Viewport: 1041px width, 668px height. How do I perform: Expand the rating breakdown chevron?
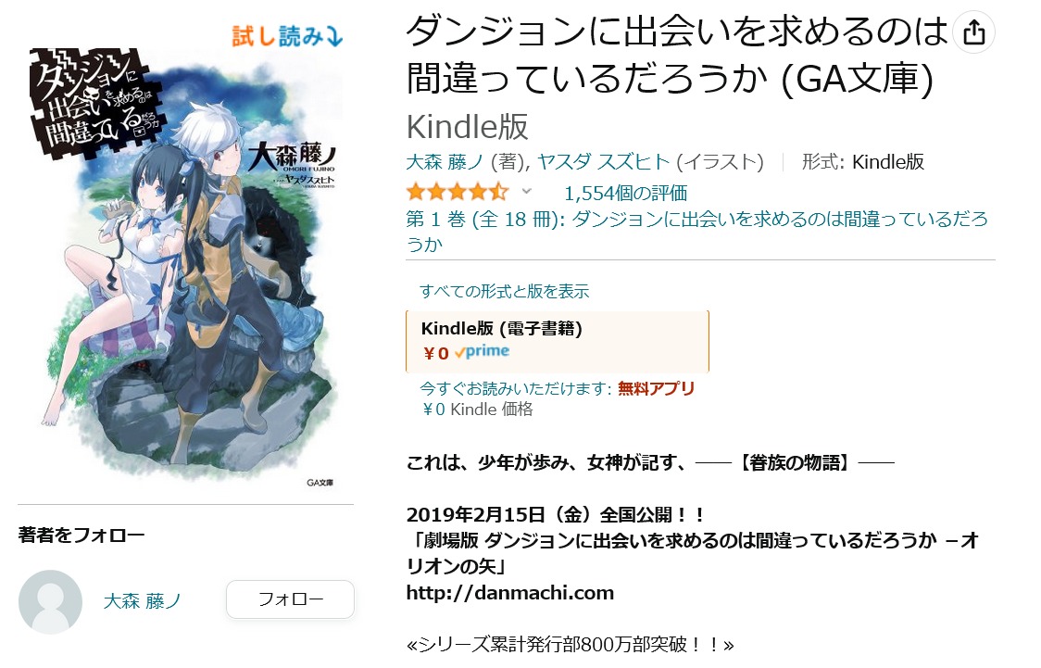pyautogui.click(x=526, y=192)
